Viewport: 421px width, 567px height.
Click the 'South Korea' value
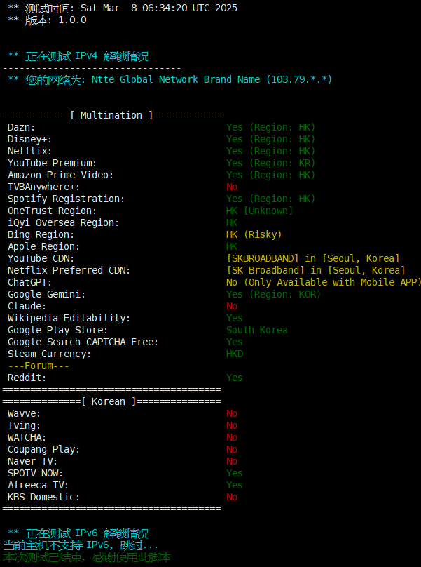click(x=256, y=330)
